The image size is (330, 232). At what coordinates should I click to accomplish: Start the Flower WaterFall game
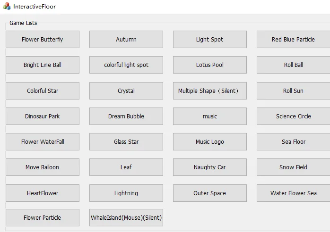[x=43, y=142]
